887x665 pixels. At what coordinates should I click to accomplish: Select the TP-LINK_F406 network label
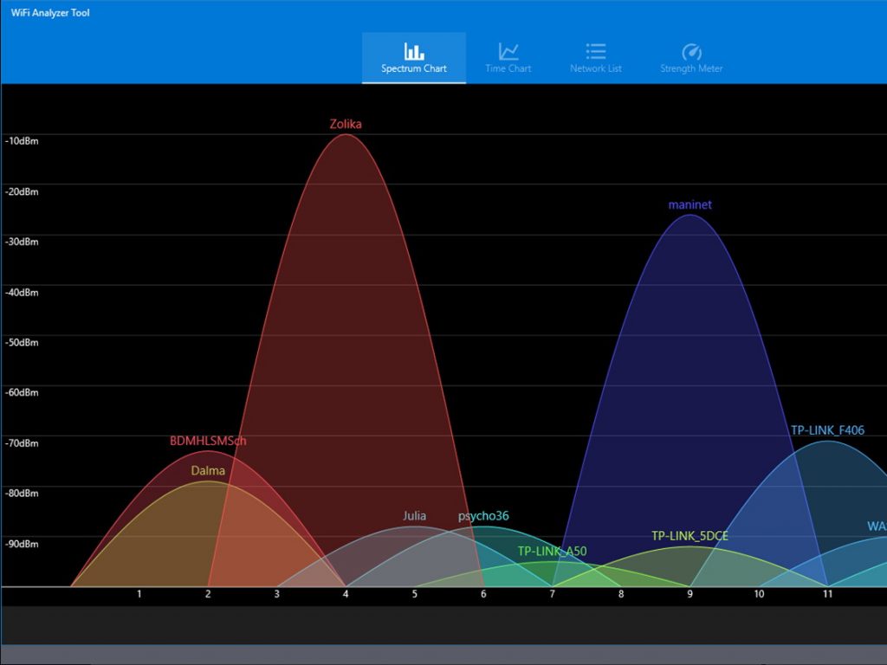coord(827,430)
